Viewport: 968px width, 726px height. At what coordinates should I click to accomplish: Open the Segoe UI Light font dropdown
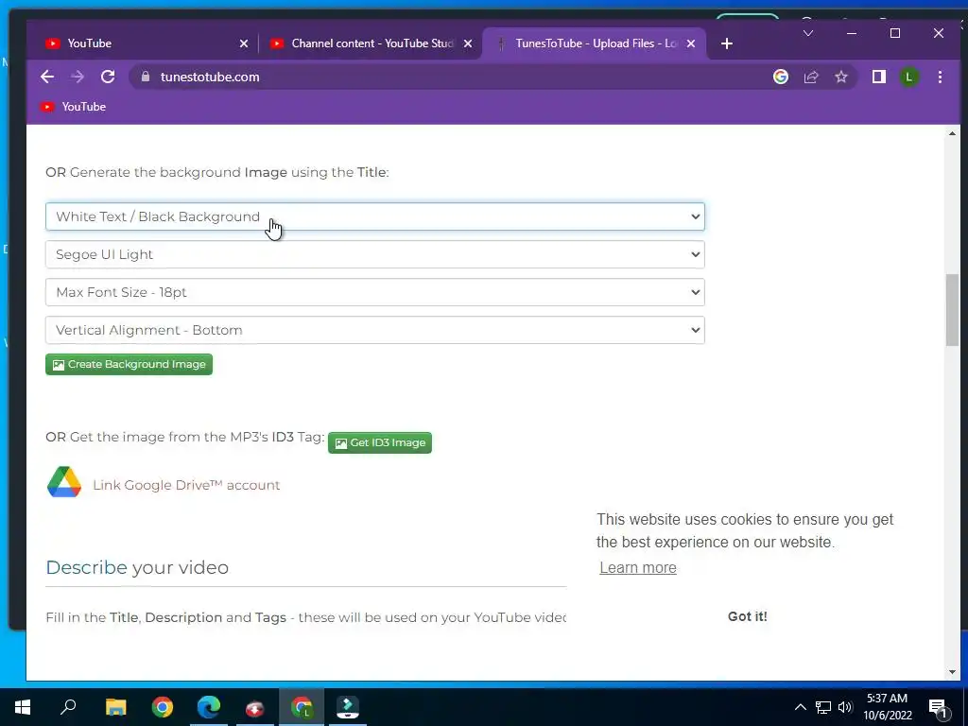pyautogui.click(x=374, y=254)
